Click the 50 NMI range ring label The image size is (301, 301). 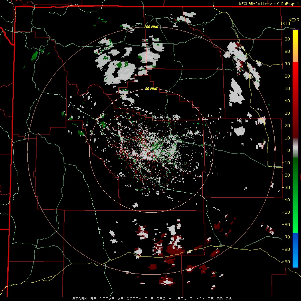click(x=151, y=89)
